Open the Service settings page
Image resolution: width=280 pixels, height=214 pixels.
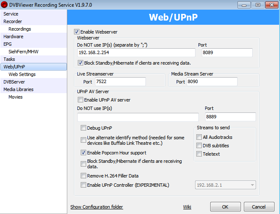[x=34, y=14]
